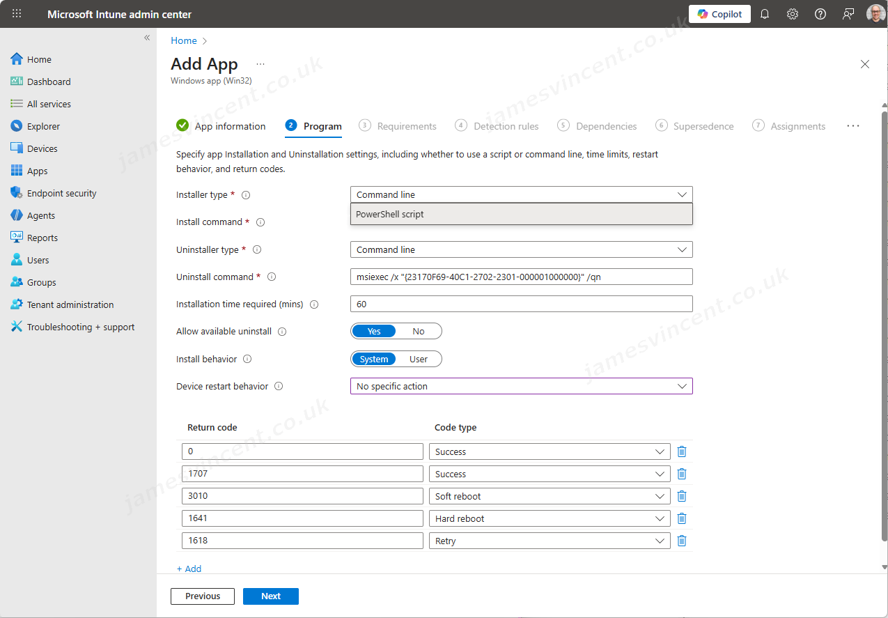
Task: Click the + Add return code link
Action: coord(189,569)
